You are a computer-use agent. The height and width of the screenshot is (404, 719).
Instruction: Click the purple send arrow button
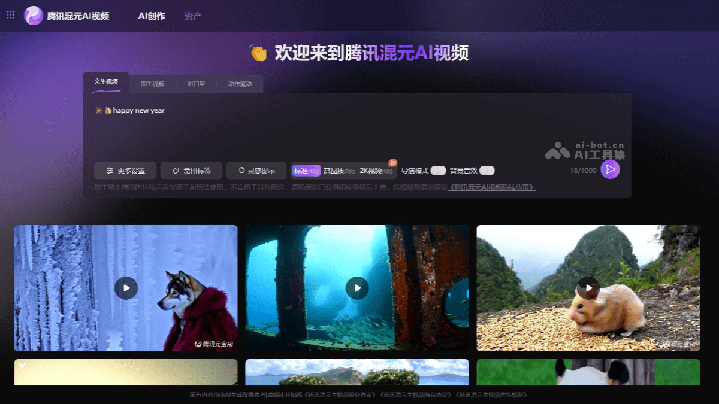(611, 170)
